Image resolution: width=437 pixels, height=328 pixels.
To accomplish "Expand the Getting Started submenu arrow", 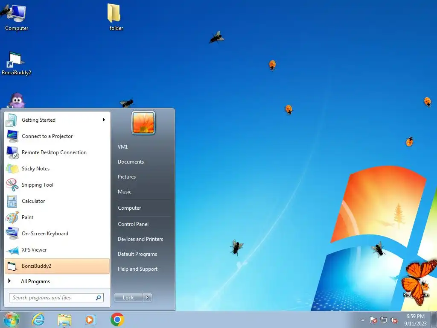I will (104, 120).
